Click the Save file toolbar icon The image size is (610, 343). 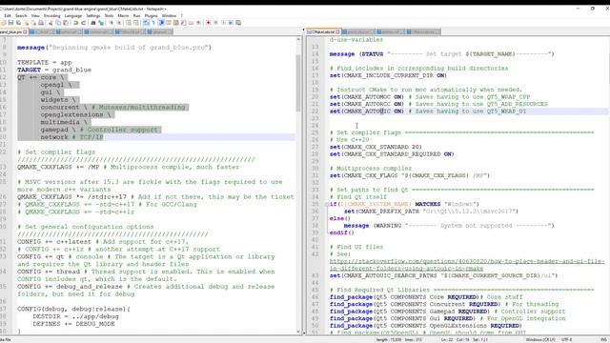(x=10, y=23)
